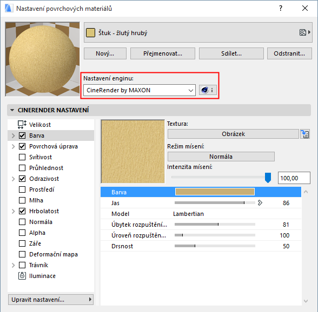The image size is (318, 312).
Task: Toggle the Odrazivost checkbox
Action: (x=22, y=179)
